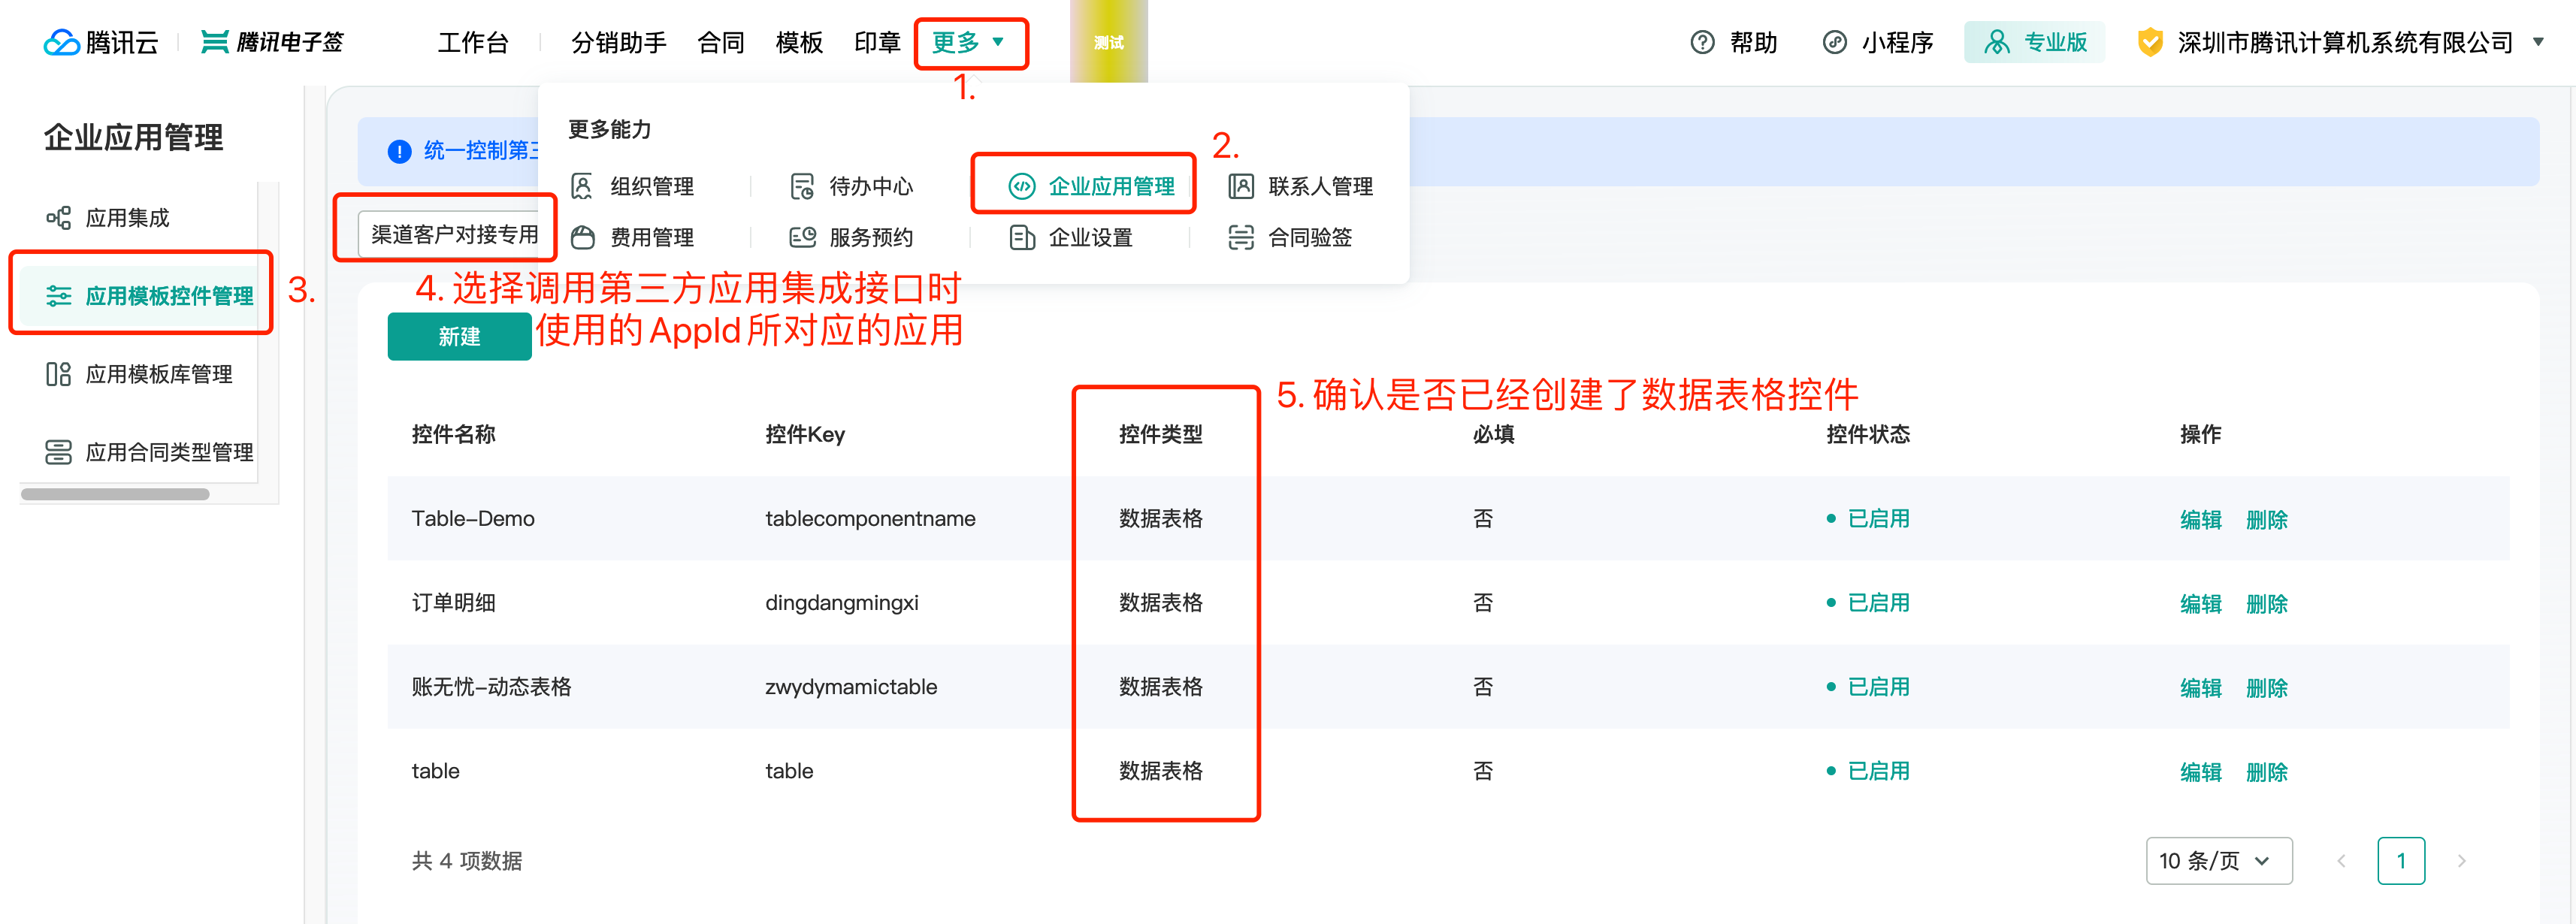Click the 企业应用管理 page title

(x=134, y=137)
